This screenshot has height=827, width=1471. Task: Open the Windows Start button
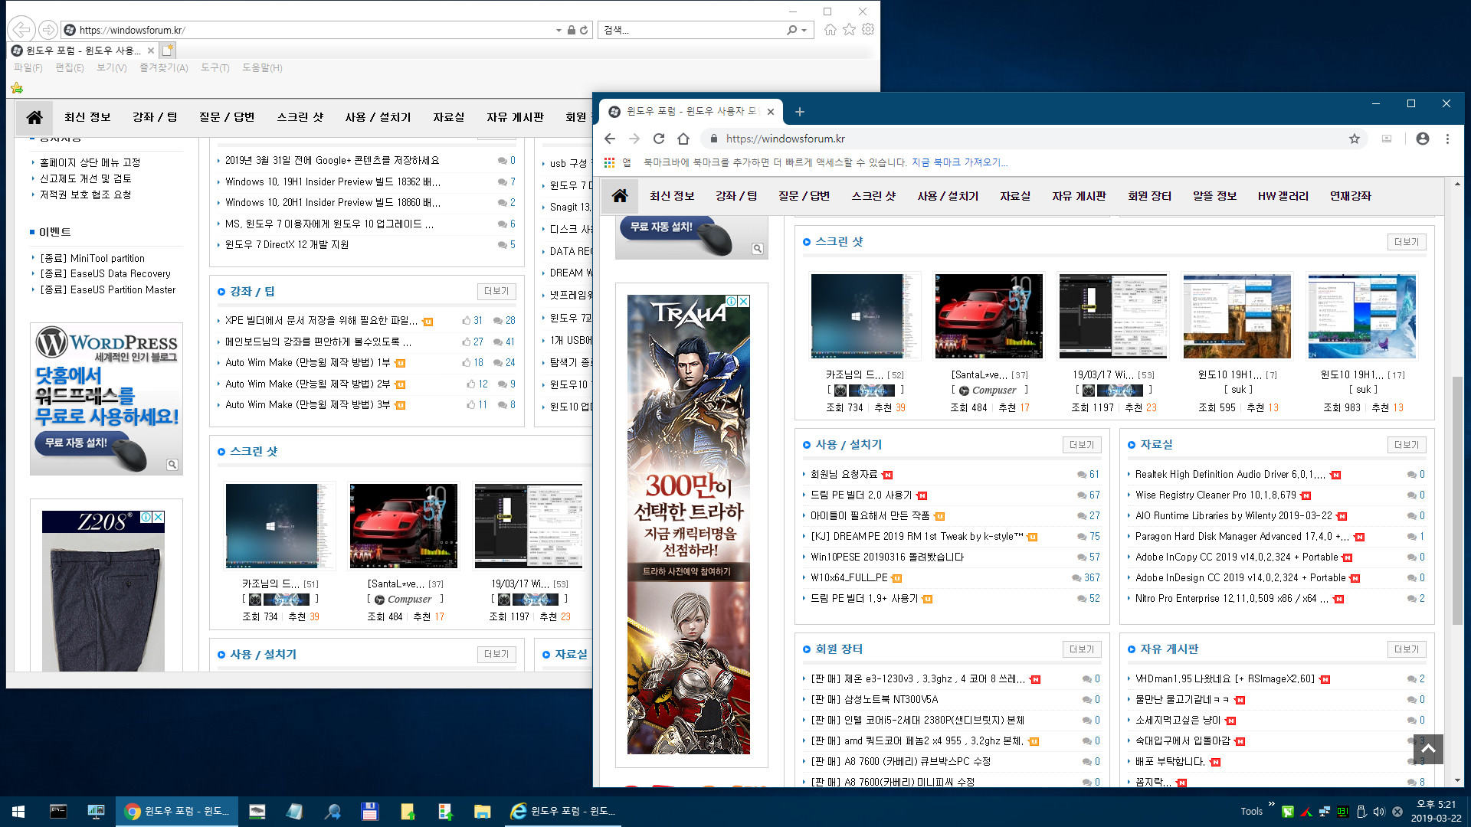pyautogui.click(x=18, y=811)
